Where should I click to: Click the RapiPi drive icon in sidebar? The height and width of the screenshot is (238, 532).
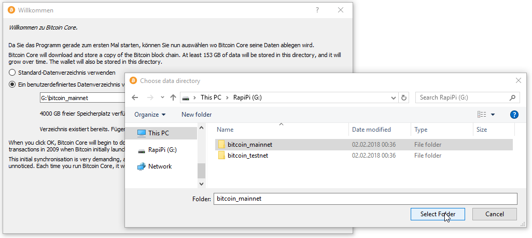pyautogui.click(x=142, y=150)
